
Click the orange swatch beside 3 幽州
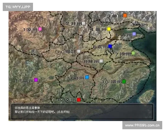point(125,15)
